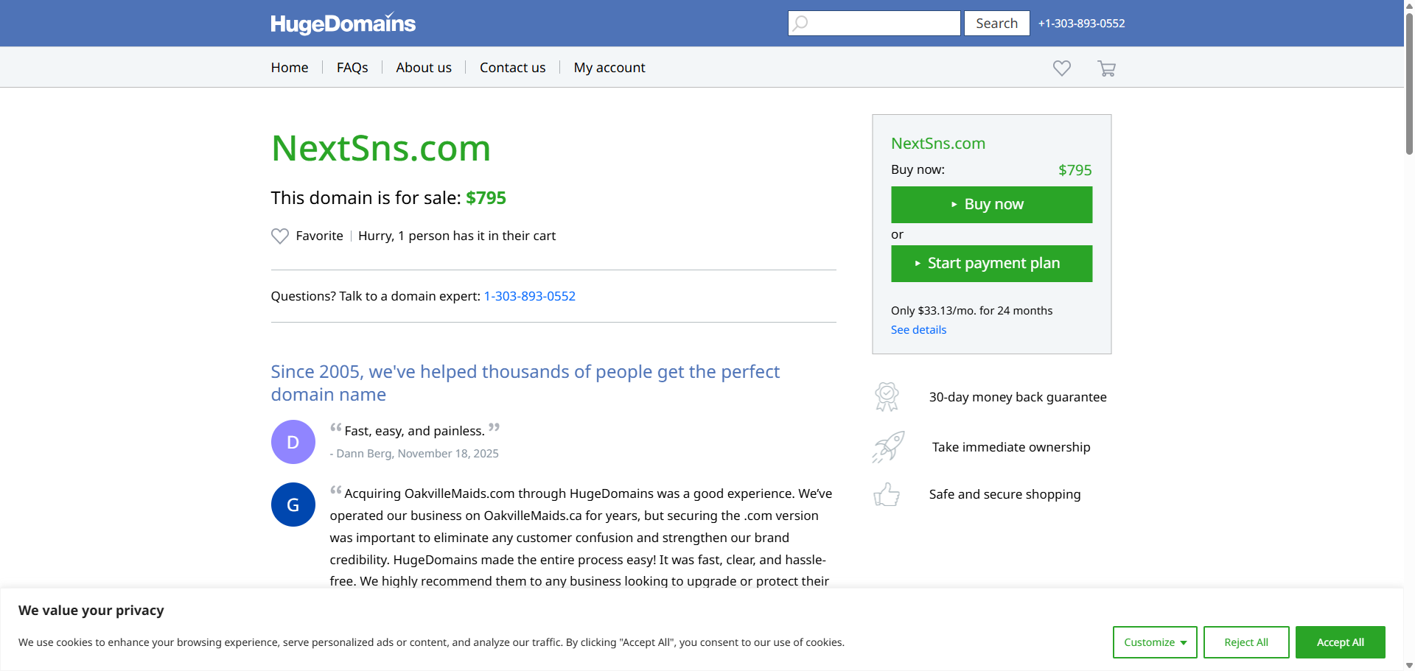Click the rocket immediate ownership icon

pos(888,447)
